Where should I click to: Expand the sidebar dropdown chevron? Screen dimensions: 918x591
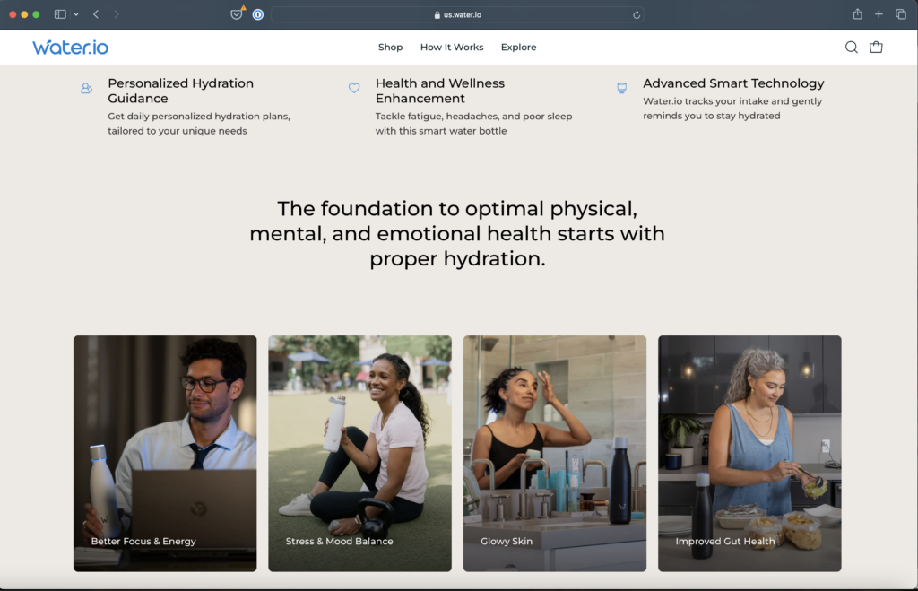(76, 14)
